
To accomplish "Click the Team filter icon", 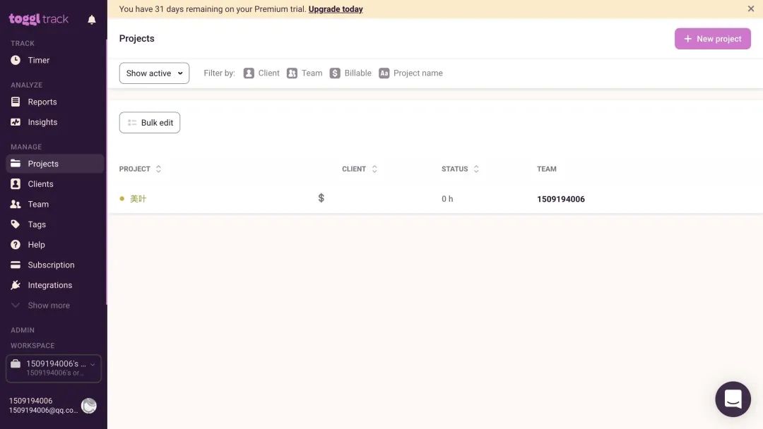I will [292, 73].
